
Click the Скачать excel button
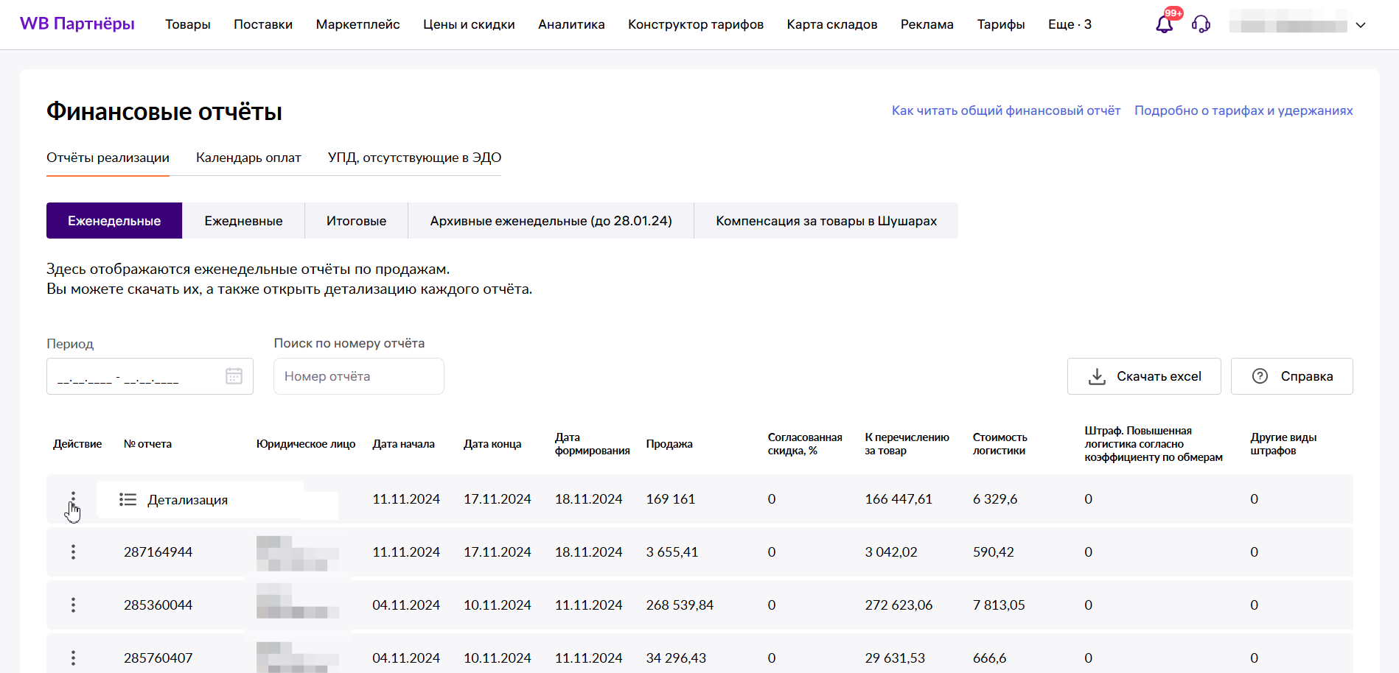click(x=1144, y=376)
